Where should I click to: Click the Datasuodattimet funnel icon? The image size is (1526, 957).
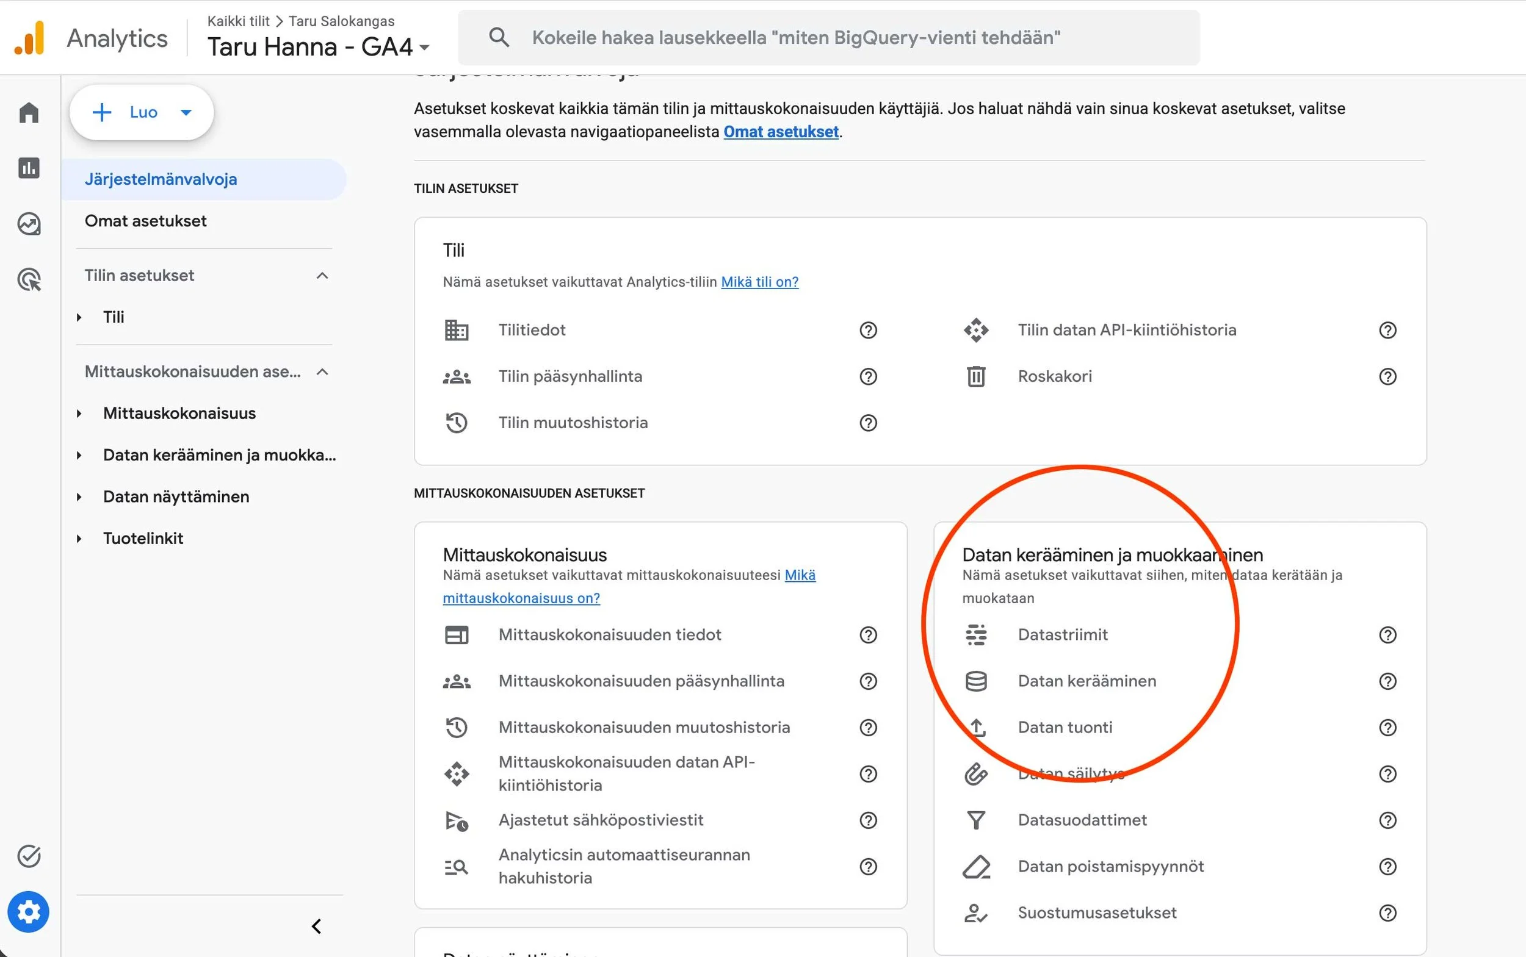(x=976, y=820)
